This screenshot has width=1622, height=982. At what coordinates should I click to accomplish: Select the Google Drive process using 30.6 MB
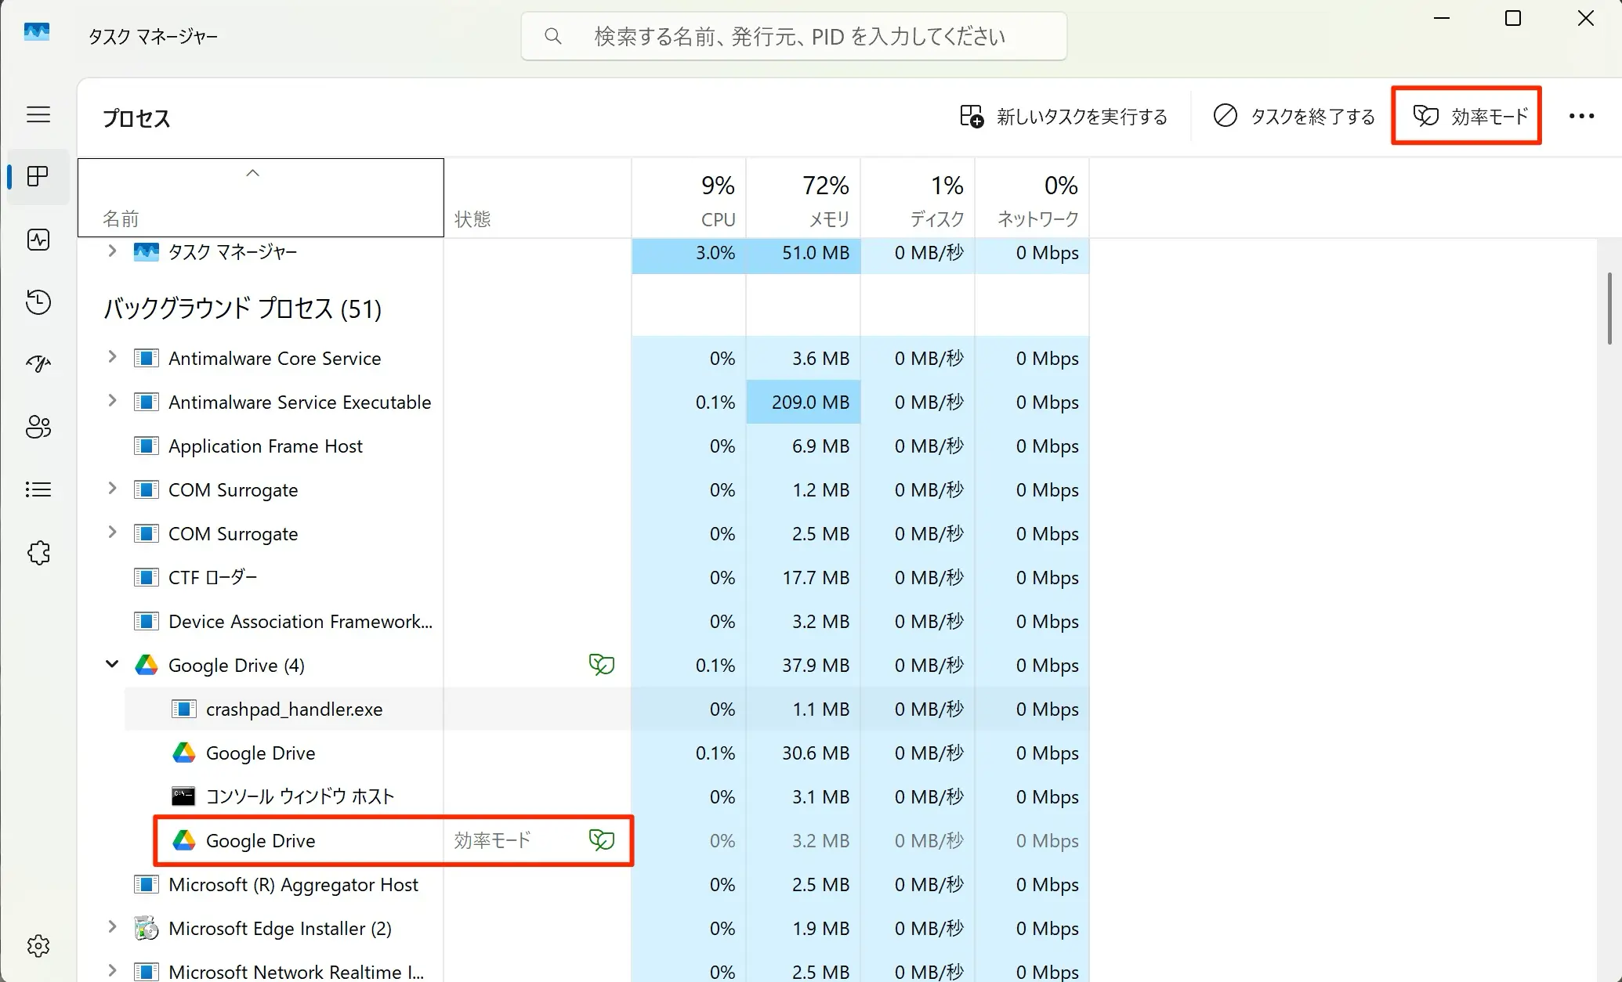point(606,753)
